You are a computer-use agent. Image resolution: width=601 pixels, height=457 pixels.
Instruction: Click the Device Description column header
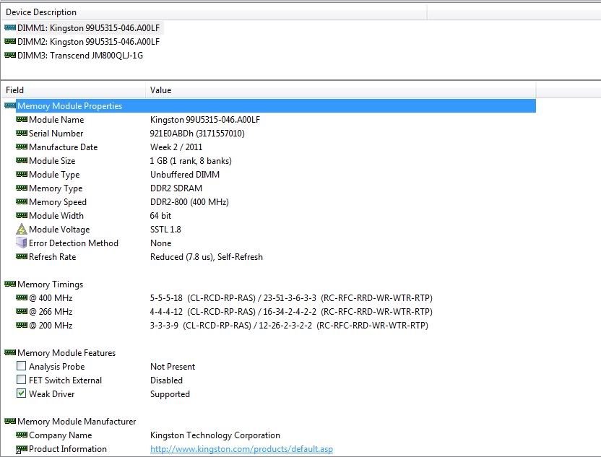pyautogui.click(x=214, y=12)
